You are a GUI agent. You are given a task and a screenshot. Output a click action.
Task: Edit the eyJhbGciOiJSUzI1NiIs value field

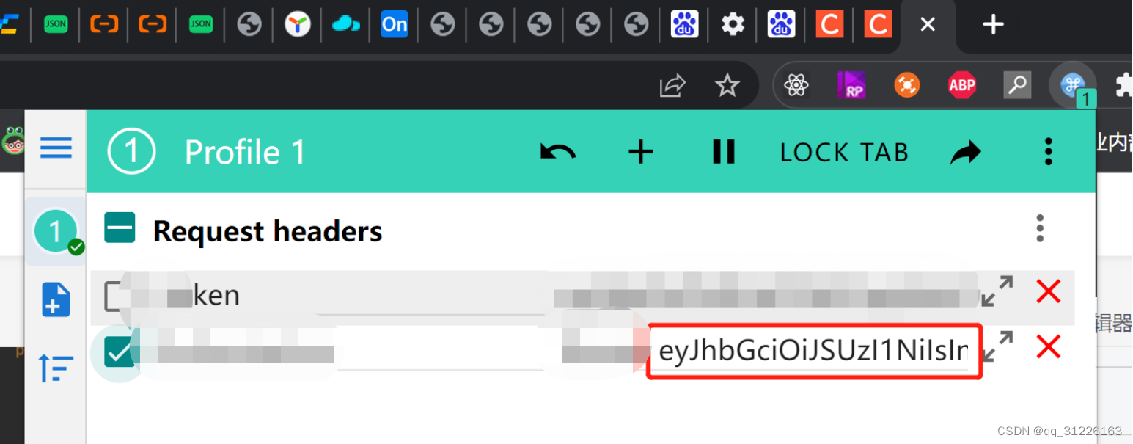[x=814, y=352]
